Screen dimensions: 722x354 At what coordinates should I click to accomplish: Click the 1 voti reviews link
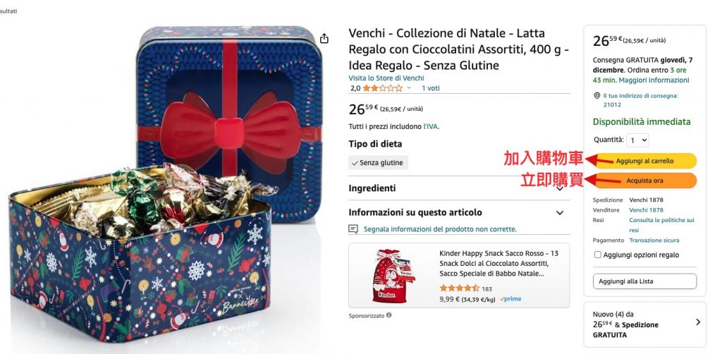click(x=431, y=88)
